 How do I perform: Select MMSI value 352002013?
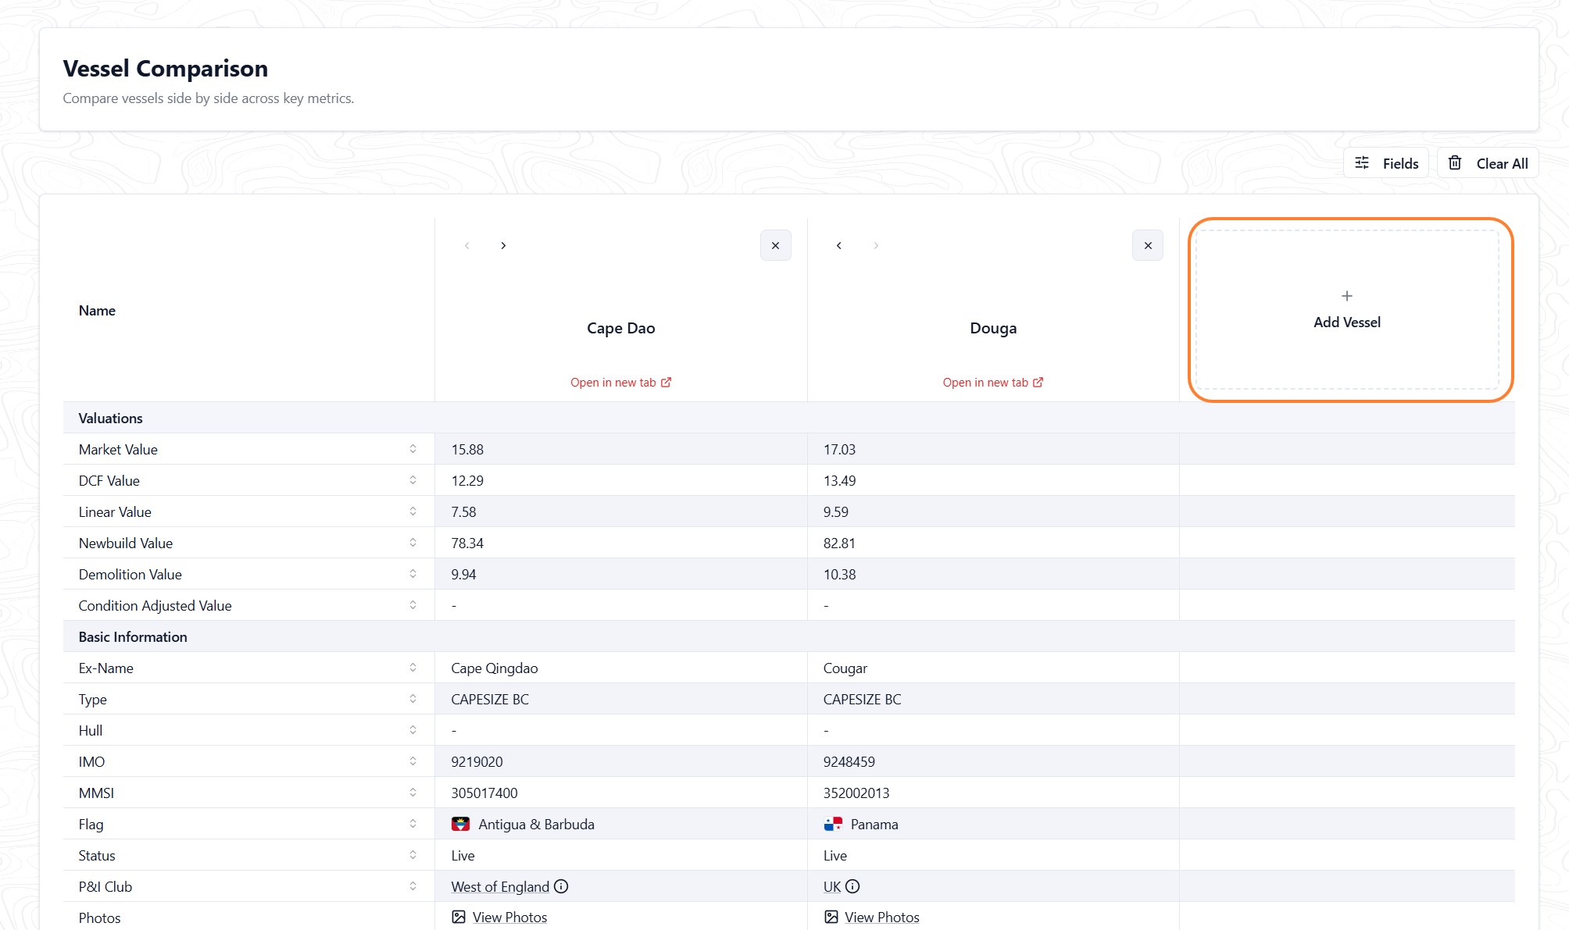click(856, 793)
